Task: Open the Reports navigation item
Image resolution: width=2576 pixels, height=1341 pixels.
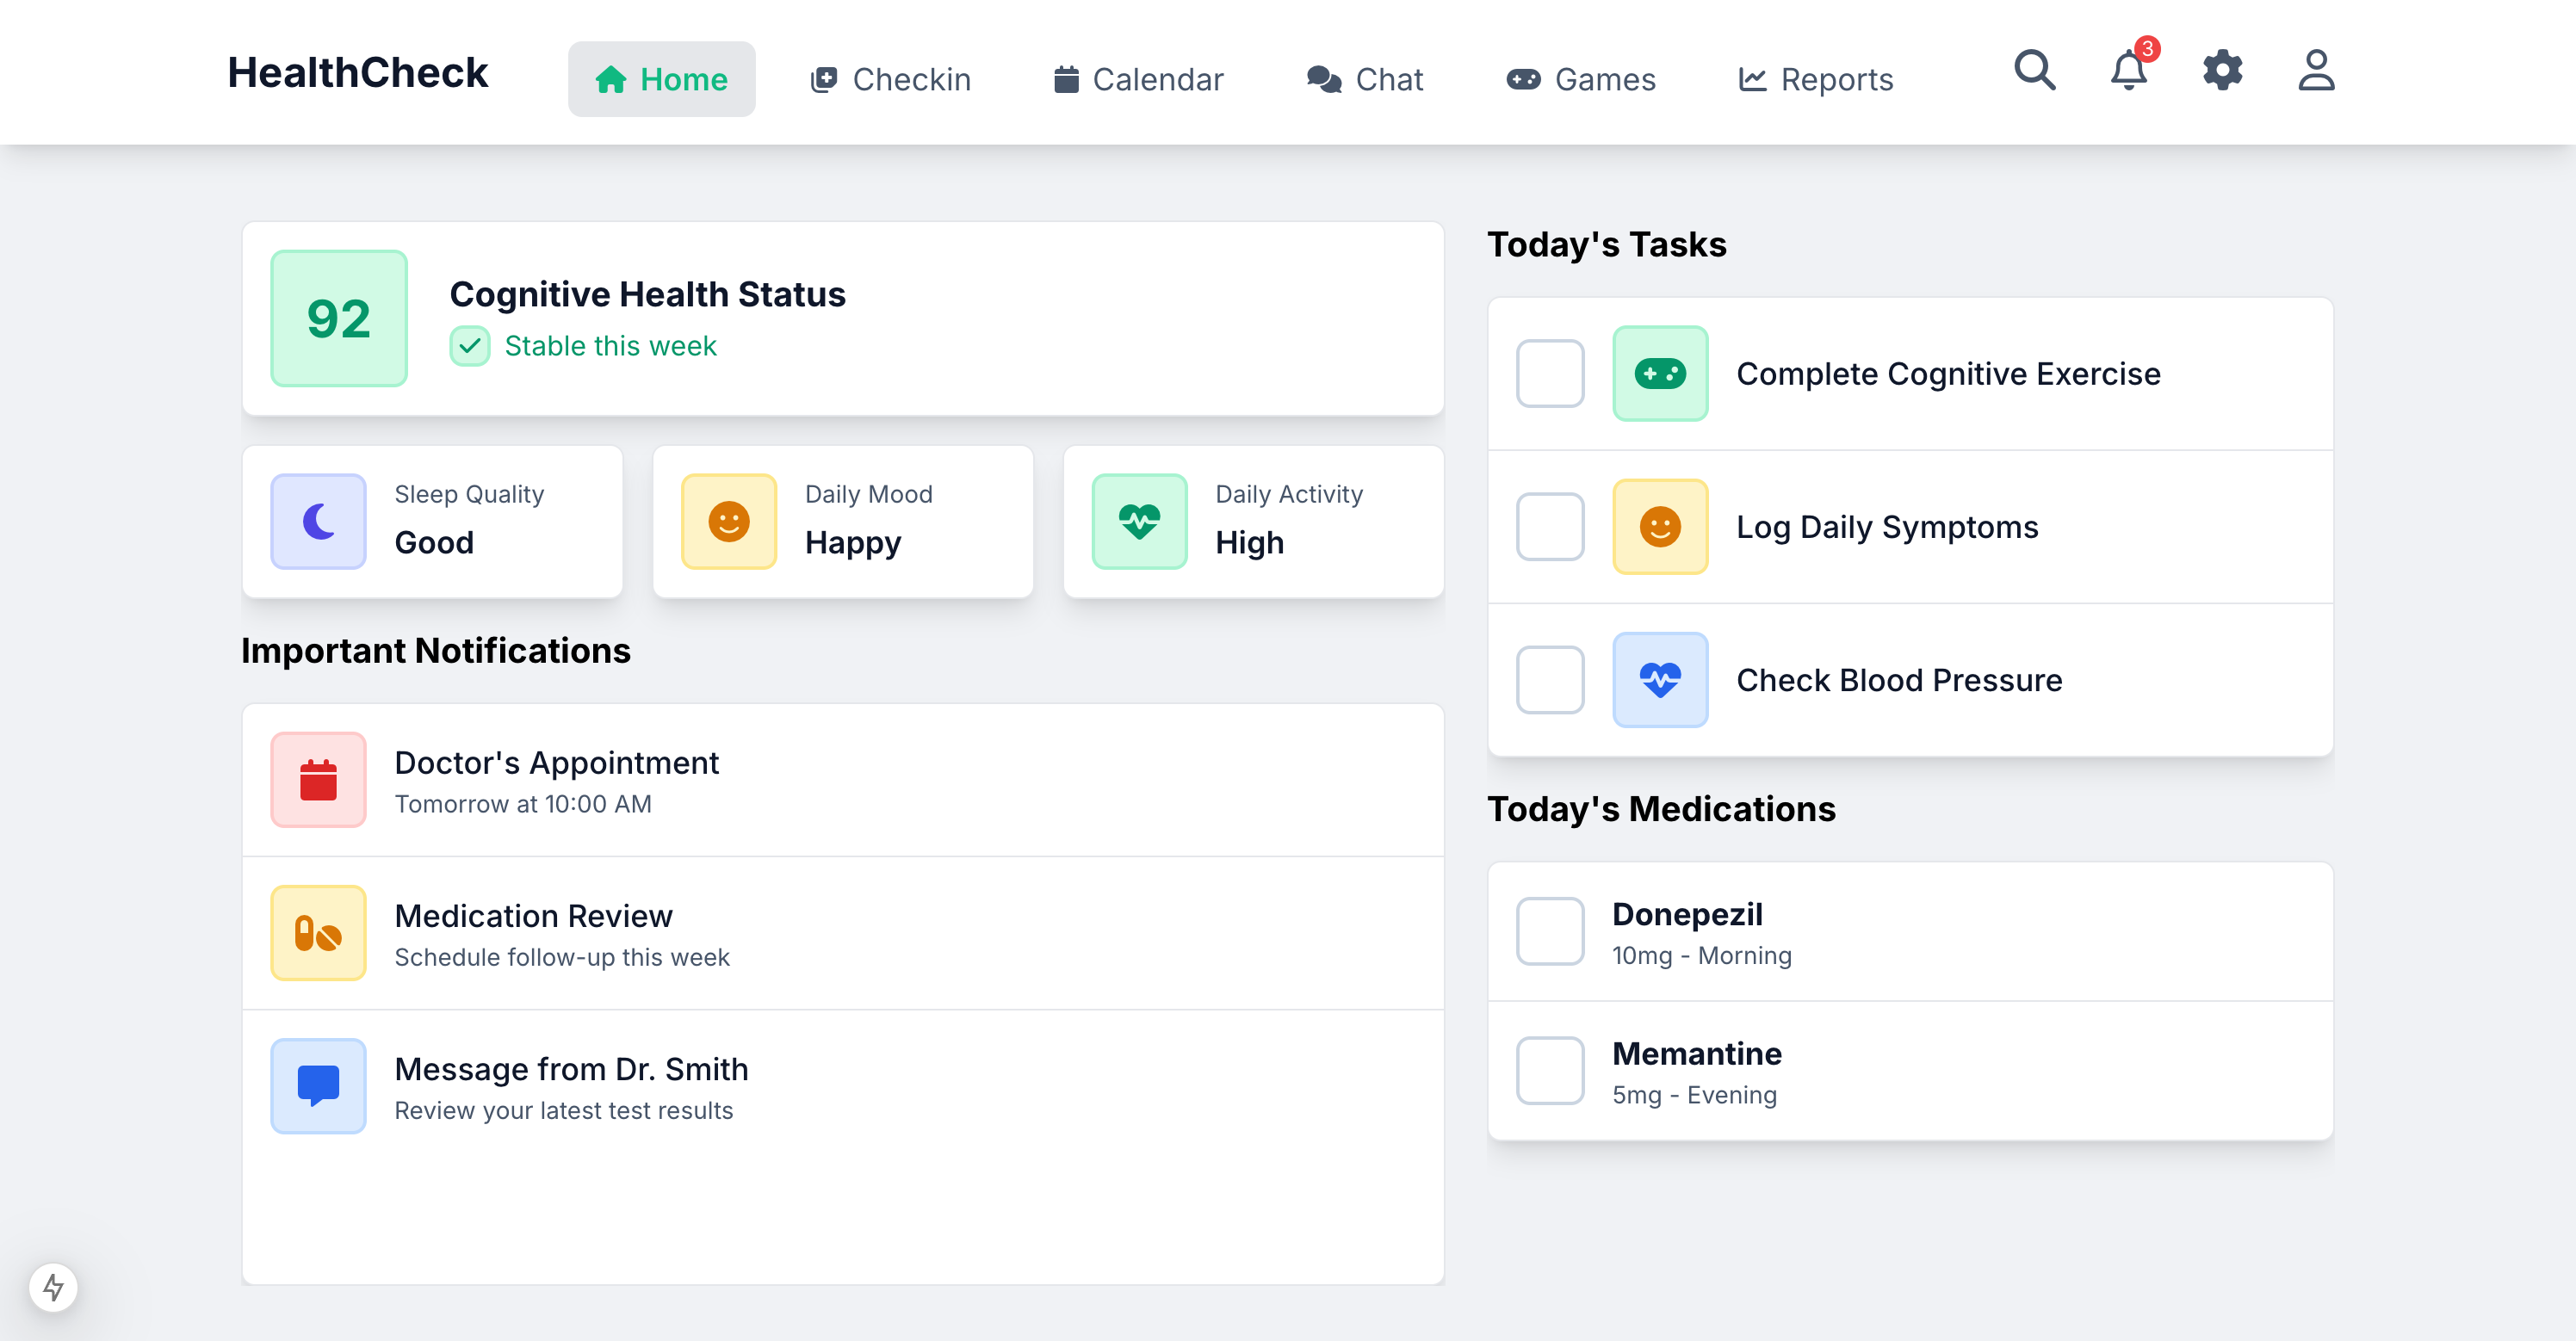Action: pyautogui.click(x=1815, y=79)
